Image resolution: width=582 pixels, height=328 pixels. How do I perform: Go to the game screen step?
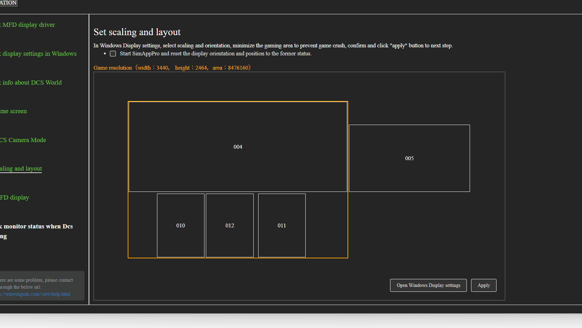(x=13, y=111)
